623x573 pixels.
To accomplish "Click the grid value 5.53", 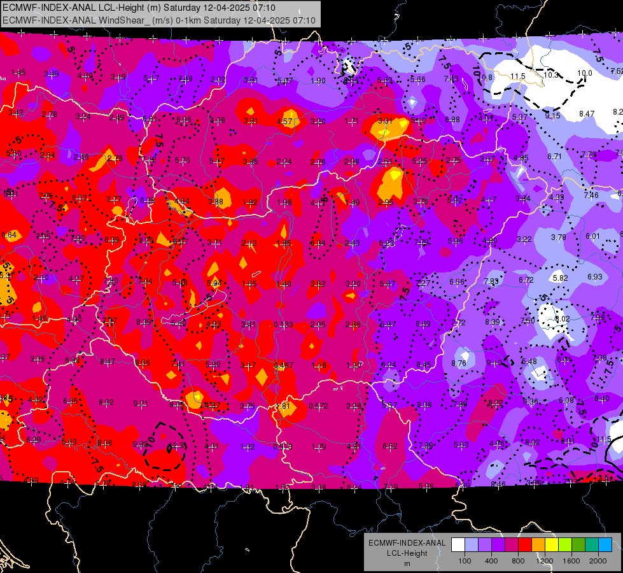I will [461, 444].
